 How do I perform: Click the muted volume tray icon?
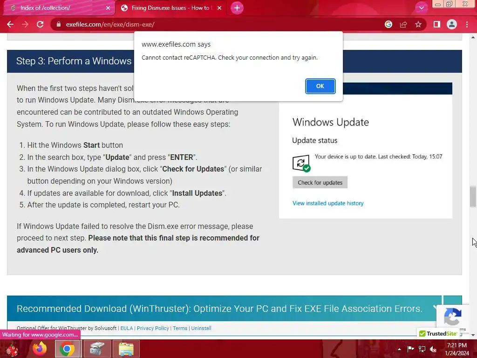(433, 349)
